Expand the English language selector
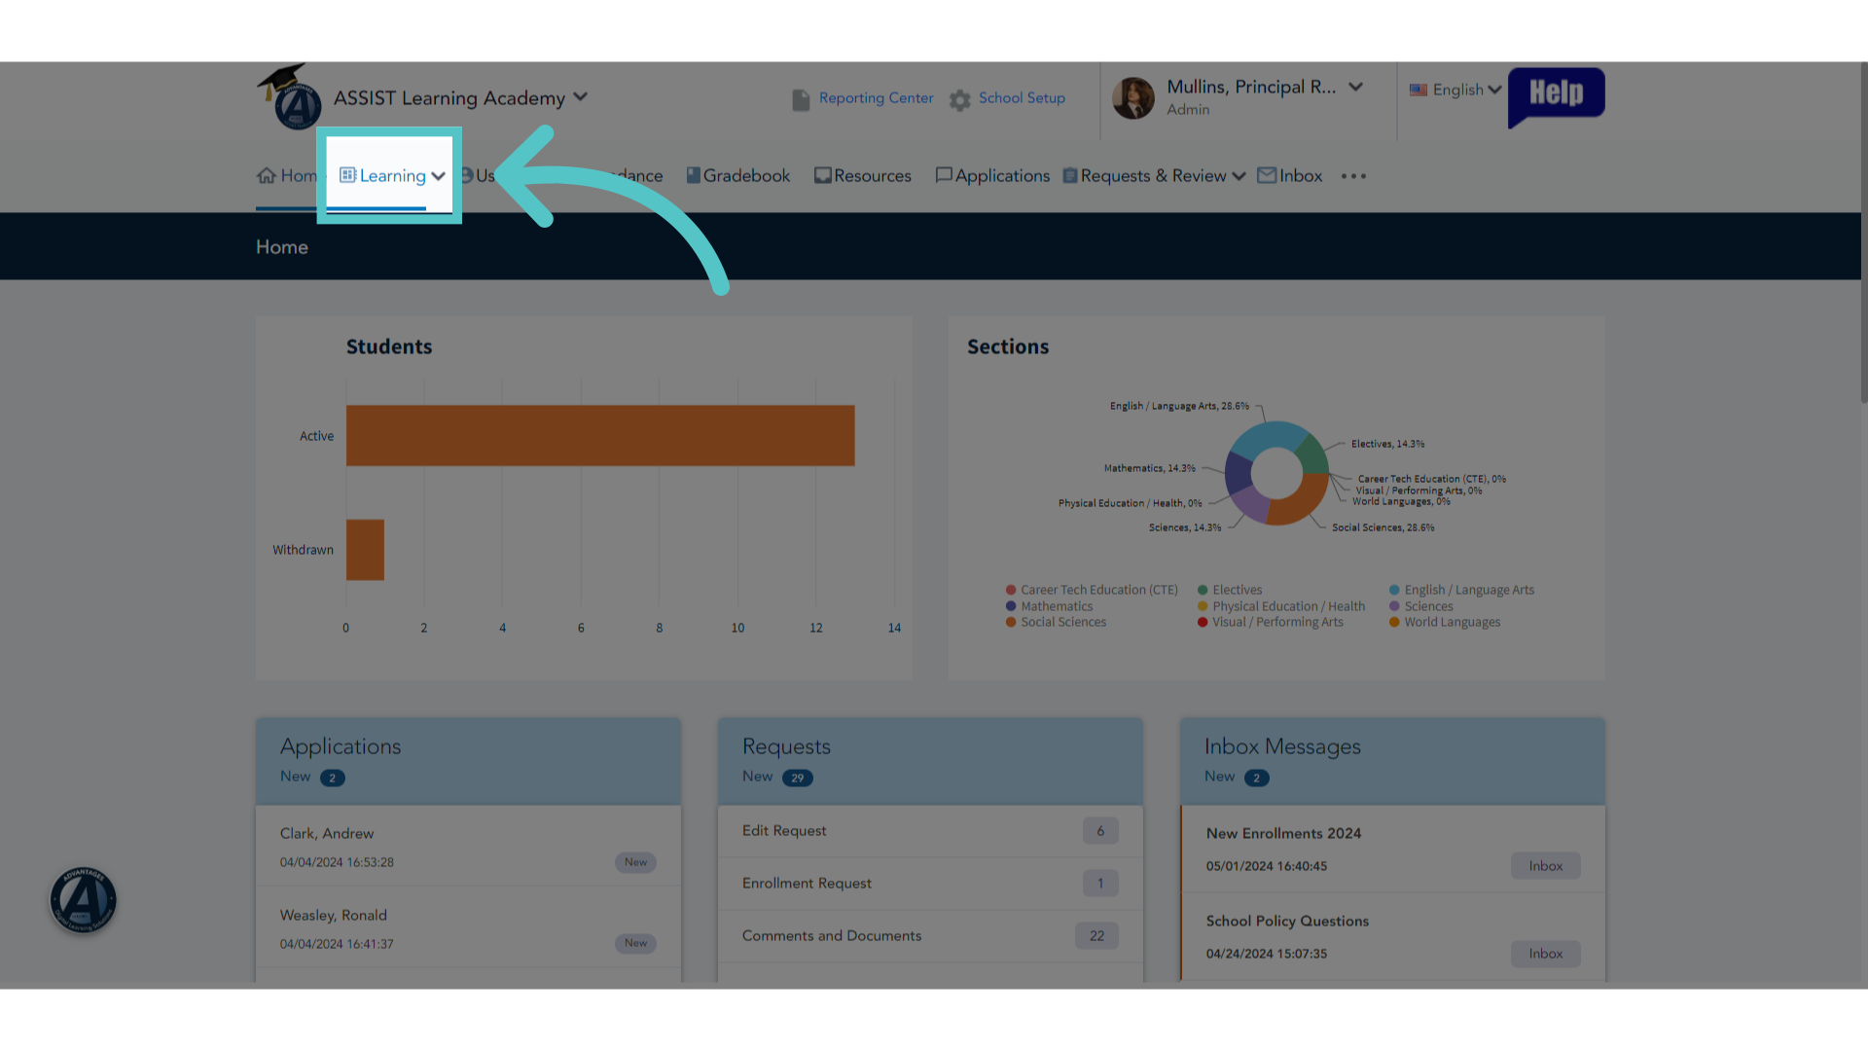This screenshot has height=1051, width=1868. 1455,90
